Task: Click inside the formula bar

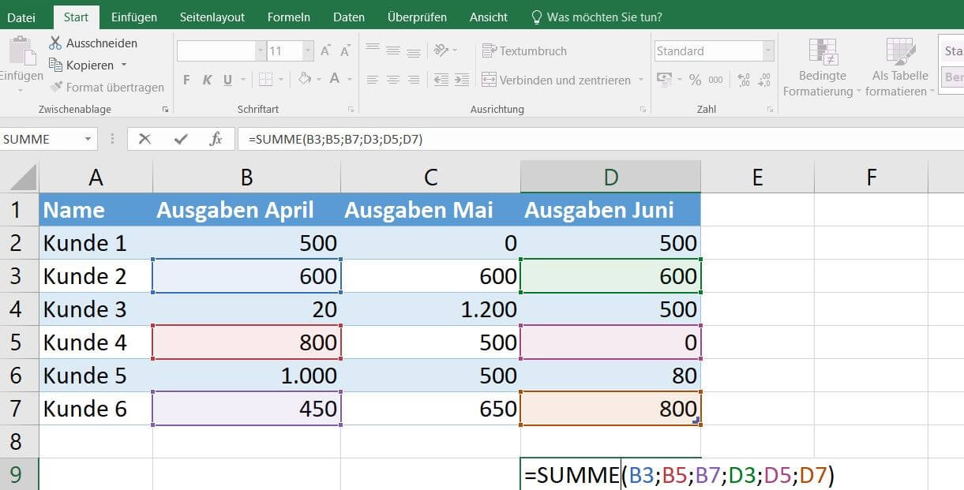Action: (x=600, y=139)
